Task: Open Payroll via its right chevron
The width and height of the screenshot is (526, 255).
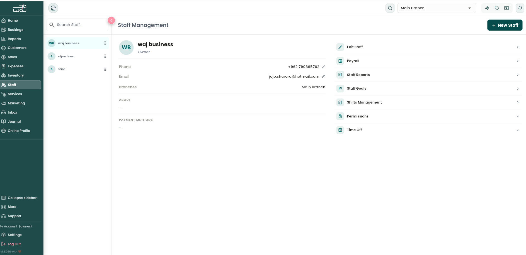Action: click(x=518, y=61)
